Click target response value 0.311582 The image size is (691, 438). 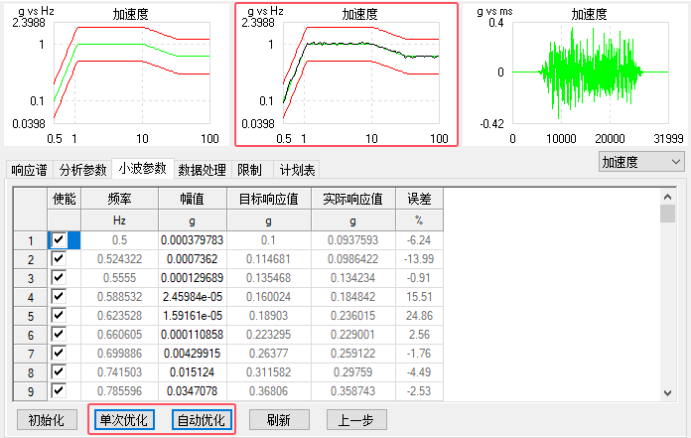pyautogui.click(x=269, y=372)
